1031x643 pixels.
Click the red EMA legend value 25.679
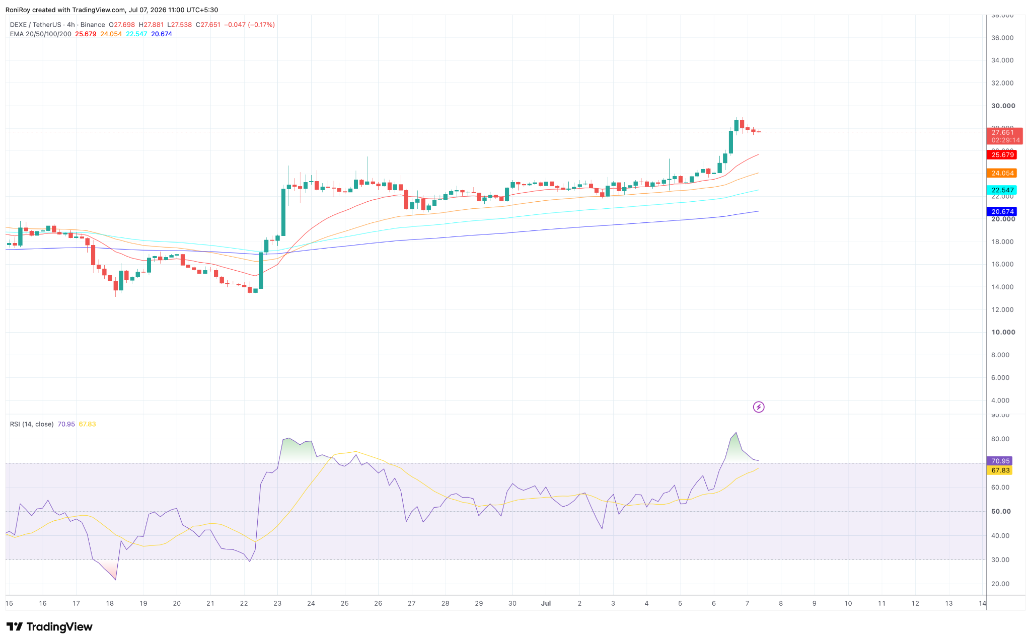(86, 34)
